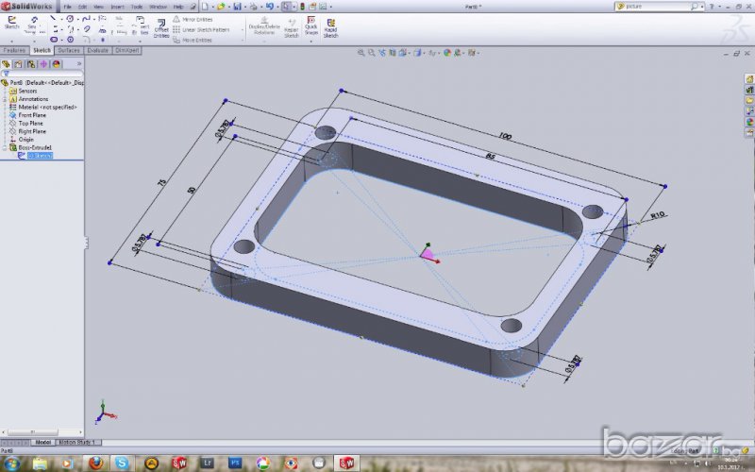Expand the feature manager panel tabs chevron
The width and height of the screenshot is (755, 472).
[x=78, y=64]
